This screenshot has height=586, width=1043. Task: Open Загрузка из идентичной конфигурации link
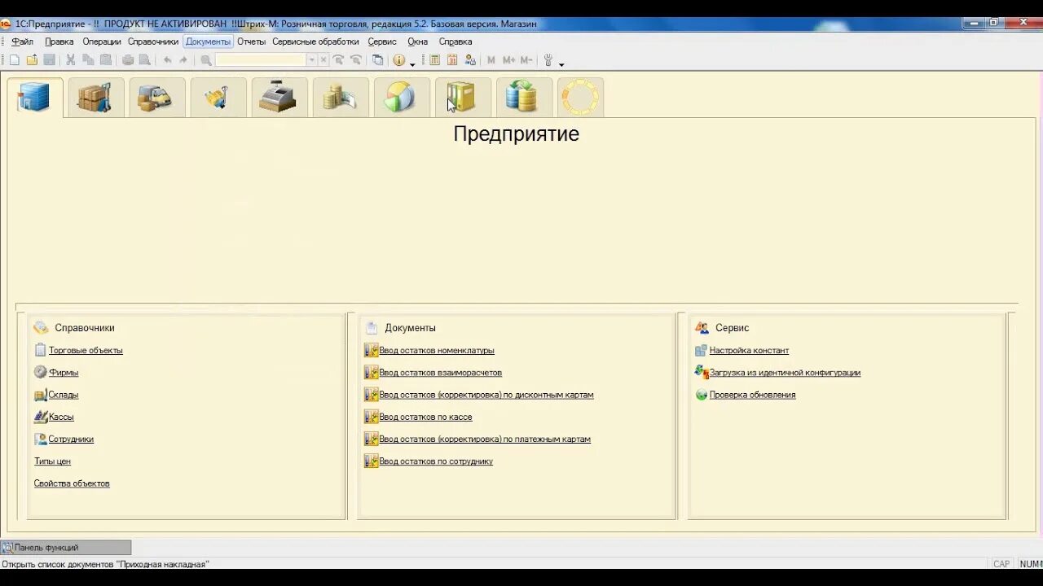[785, 373]
